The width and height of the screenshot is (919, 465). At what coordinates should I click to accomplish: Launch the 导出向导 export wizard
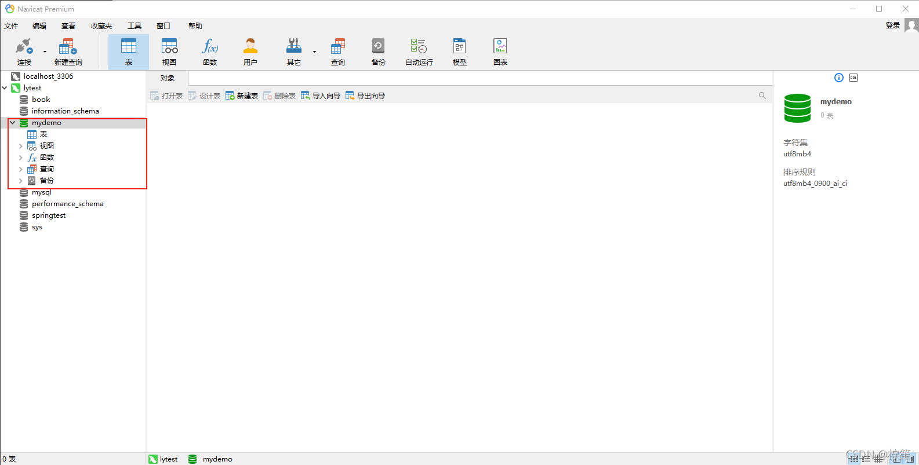(365, 96)
